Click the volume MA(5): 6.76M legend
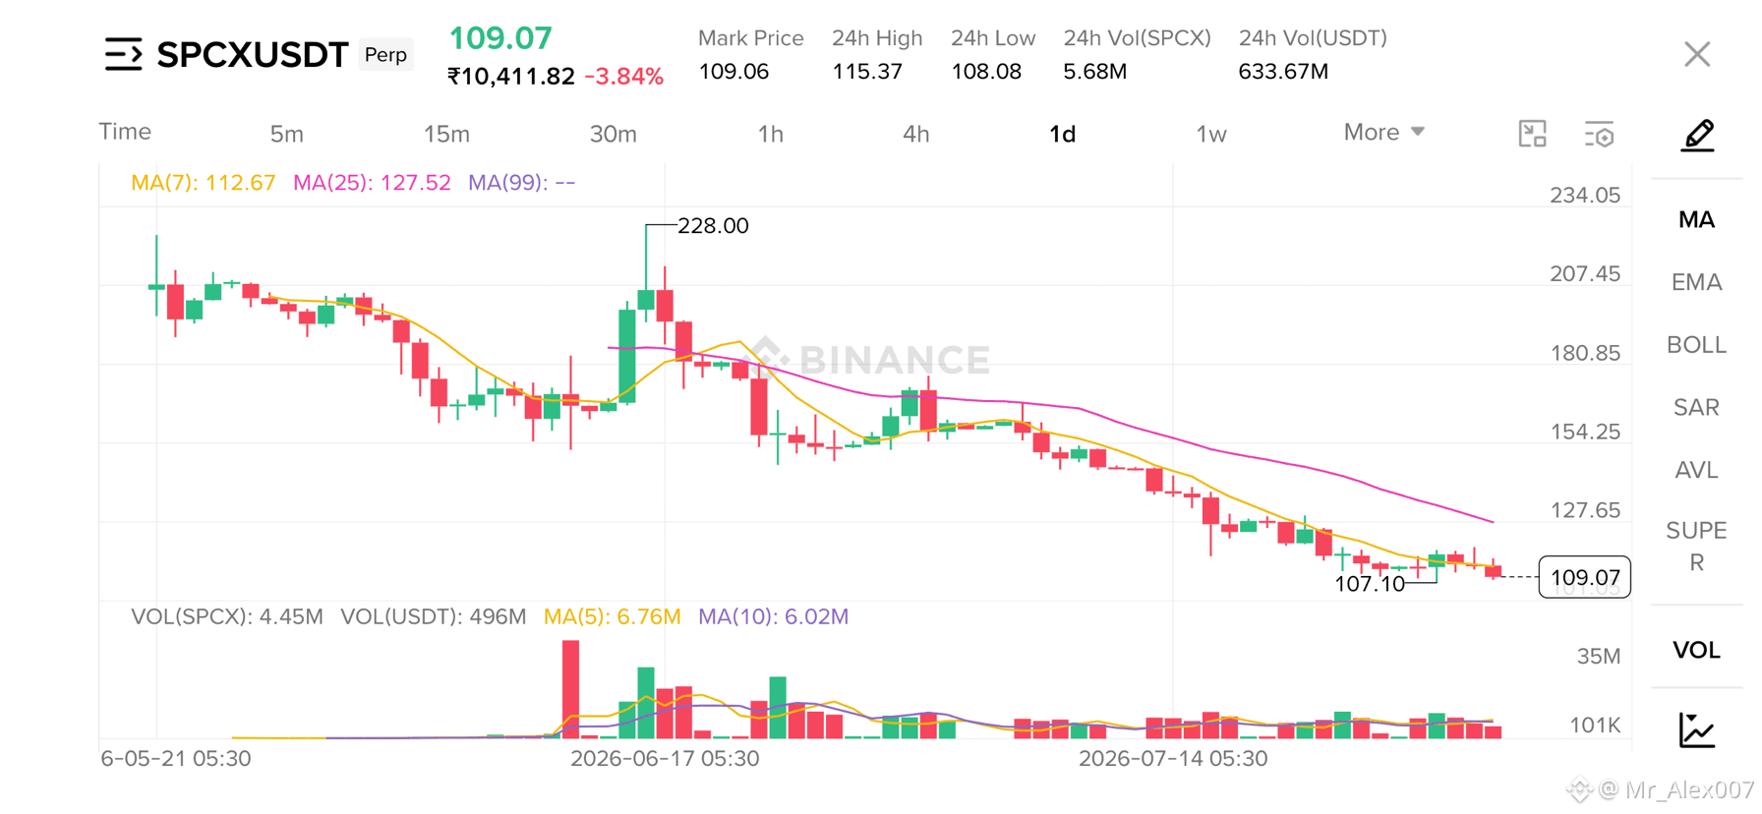This screenshot has width=1762, height=814. pyautogui.click(x=613, y=617)
